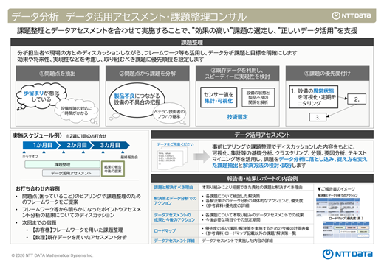Click the bubble 製品不良につながる設備の不具合の把握
The width and height of the screenshot is (384, 265).
point(137,99)
